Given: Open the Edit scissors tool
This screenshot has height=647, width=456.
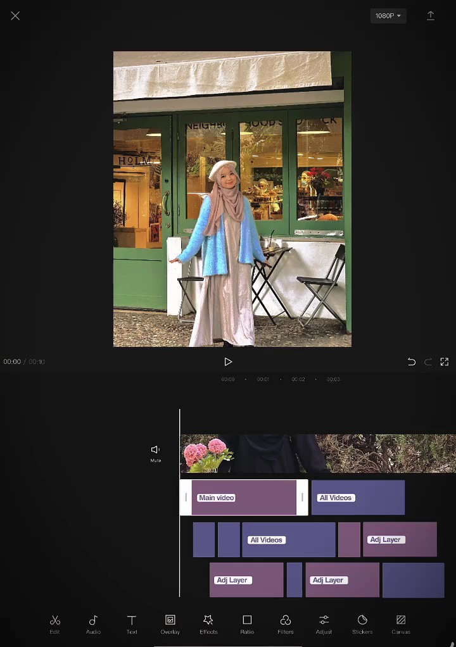Looking at the screenshot, I should pos(55,624).
